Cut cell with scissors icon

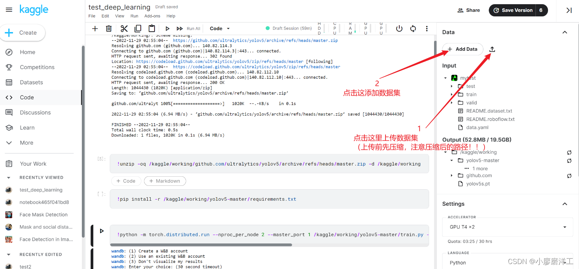point(124,29)
